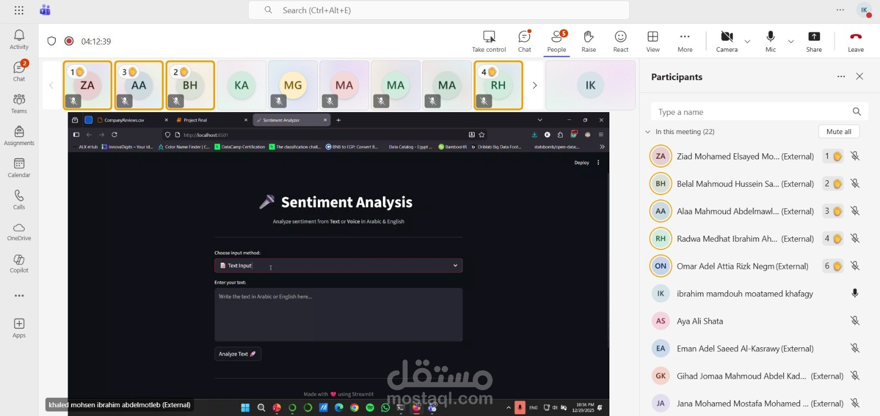
Task: Expand camera options dropdown arrow
Action: [747, 41]
